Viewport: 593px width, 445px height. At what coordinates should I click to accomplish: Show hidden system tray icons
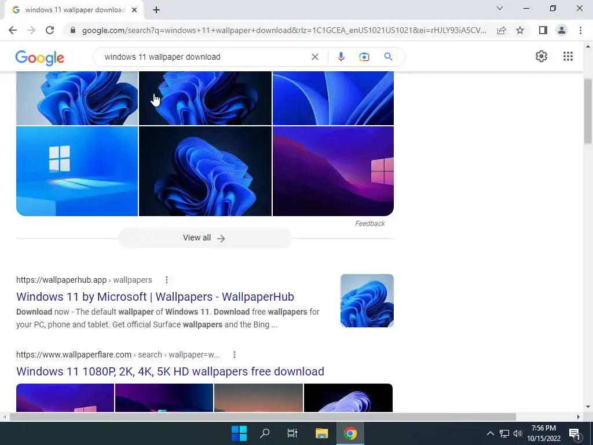pyautogui.click(x=490, y=433)
